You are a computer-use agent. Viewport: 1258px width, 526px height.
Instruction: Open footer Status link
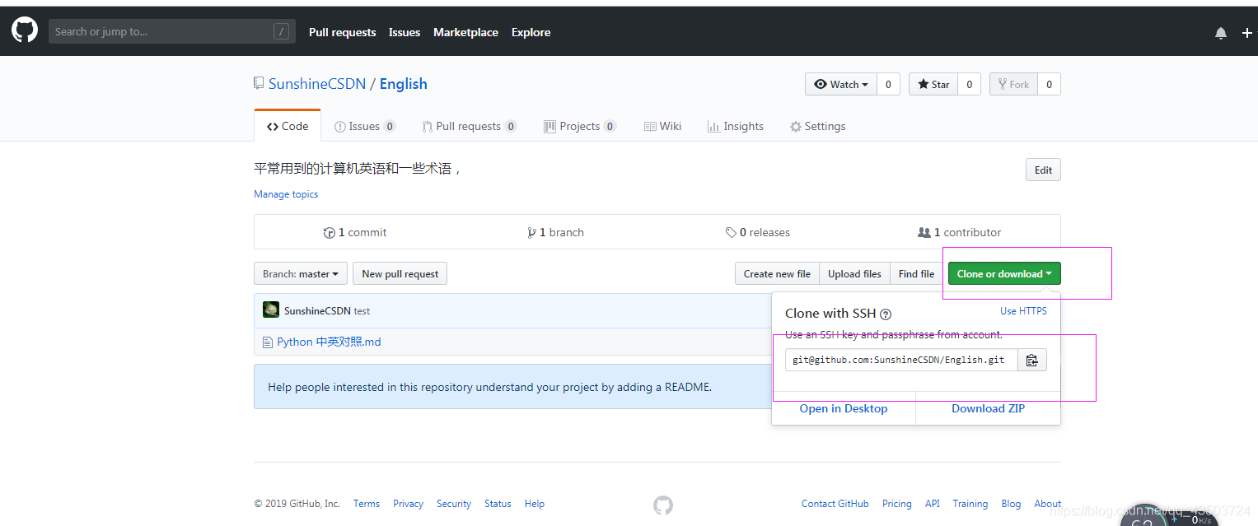498,504
